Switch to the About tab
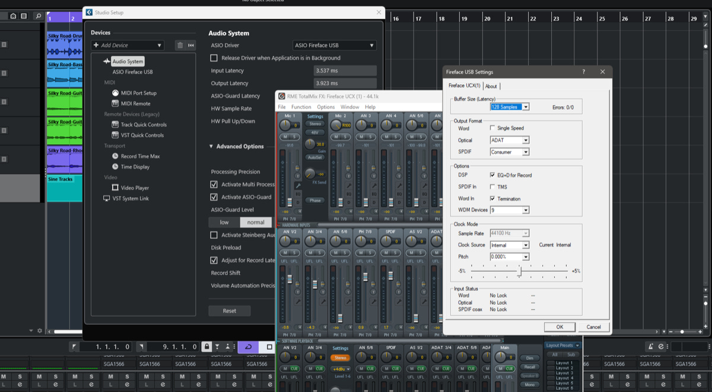This screenshot has width=712, height=392. [x=491, y=86]
